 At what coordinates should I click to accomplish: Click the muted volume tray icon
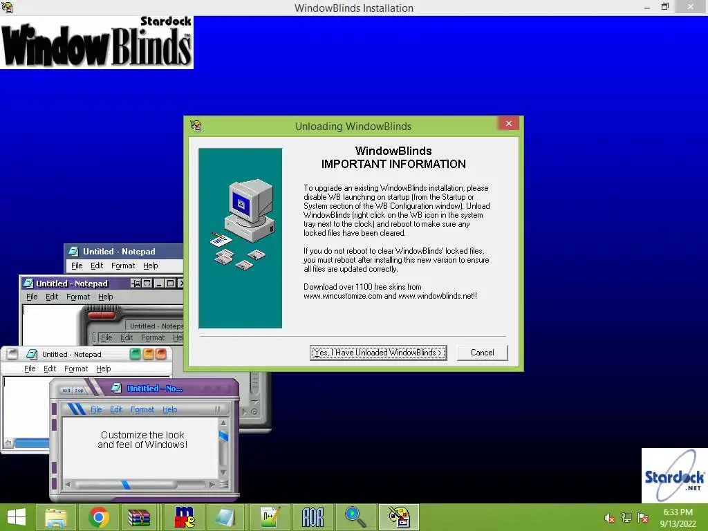(x=609, y=518)
